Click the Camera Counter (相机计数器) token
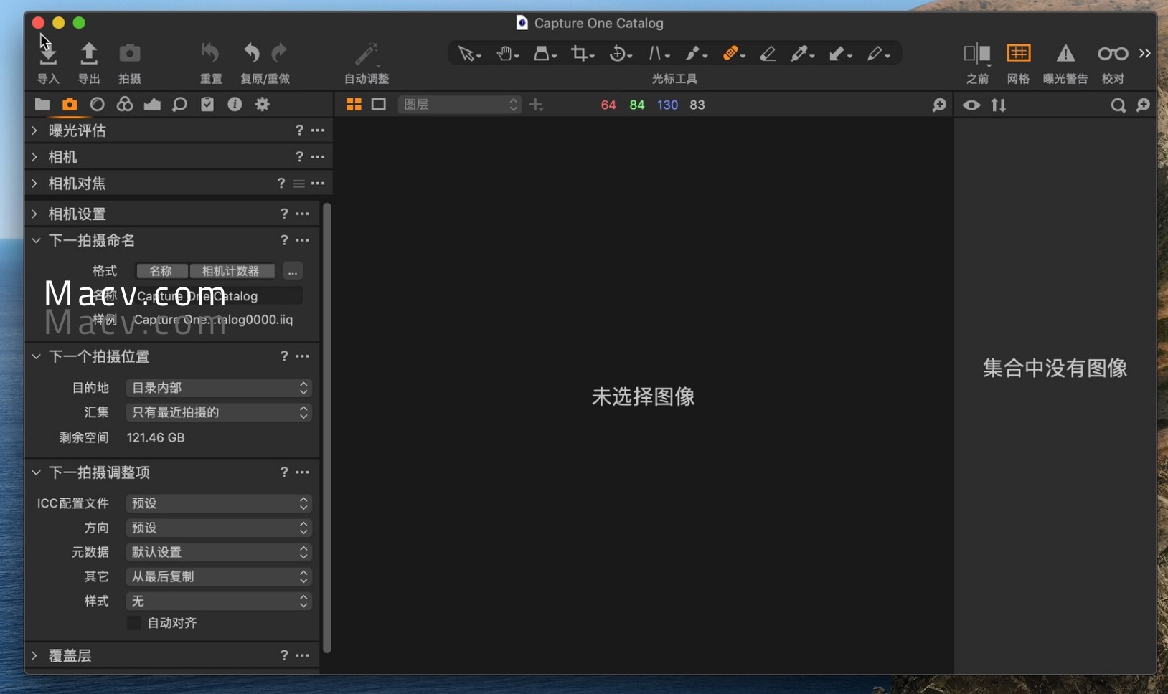 [x=232, y=271]
